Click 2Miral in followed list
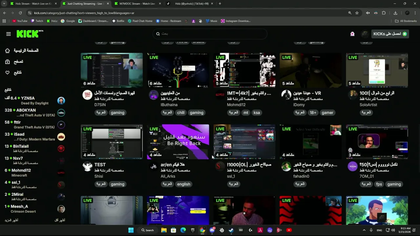 click(35, 197)
